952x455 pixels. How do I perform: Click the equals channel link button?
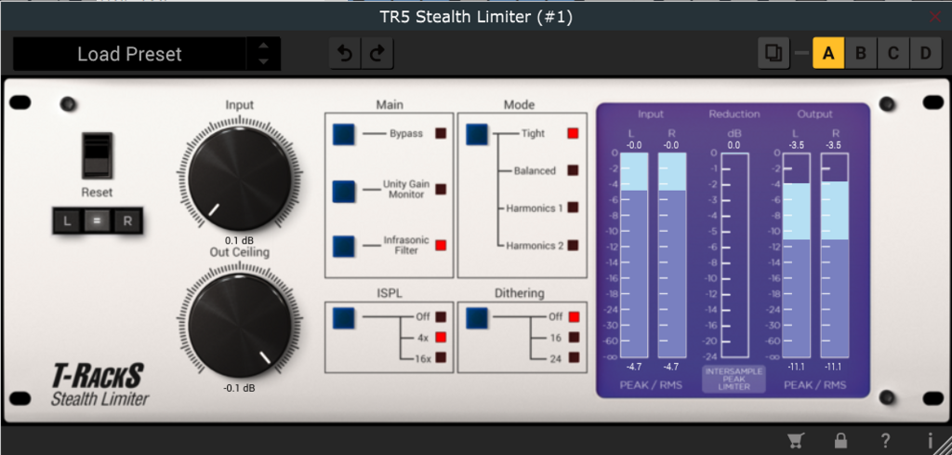(x=97, y=221)
